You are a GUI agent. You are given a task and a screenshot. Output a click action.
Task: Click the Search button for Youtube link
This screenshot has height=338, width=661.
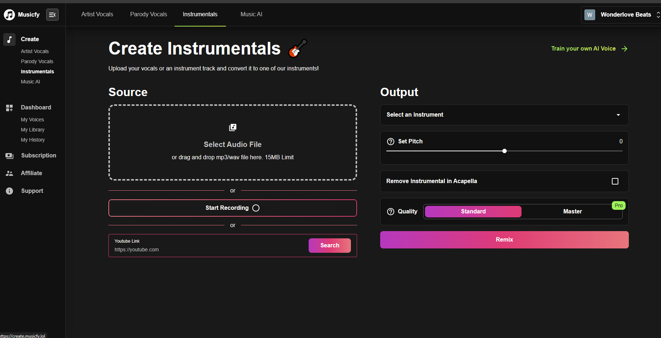point(330,246)
